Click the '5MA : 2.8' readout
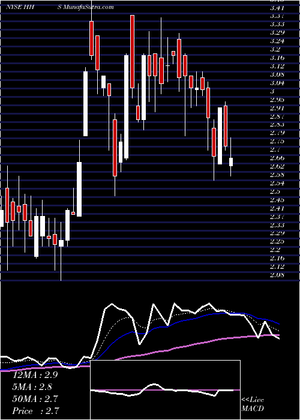This screenshot has width=300, height=420. 32,387
